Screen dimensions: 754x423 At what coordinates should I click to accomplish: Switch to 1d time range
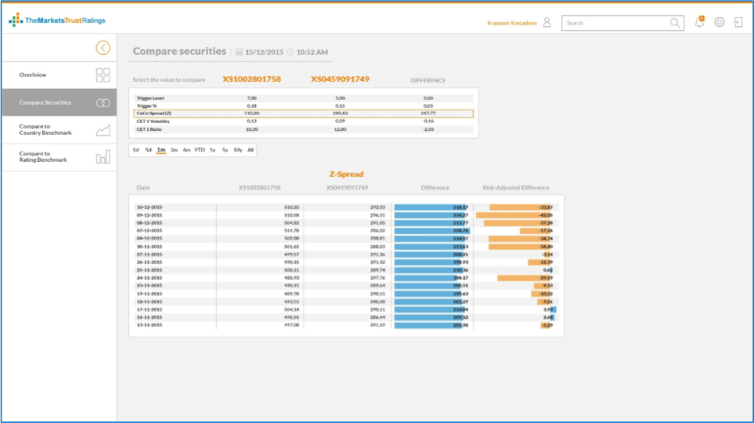[x=136, y=150]
